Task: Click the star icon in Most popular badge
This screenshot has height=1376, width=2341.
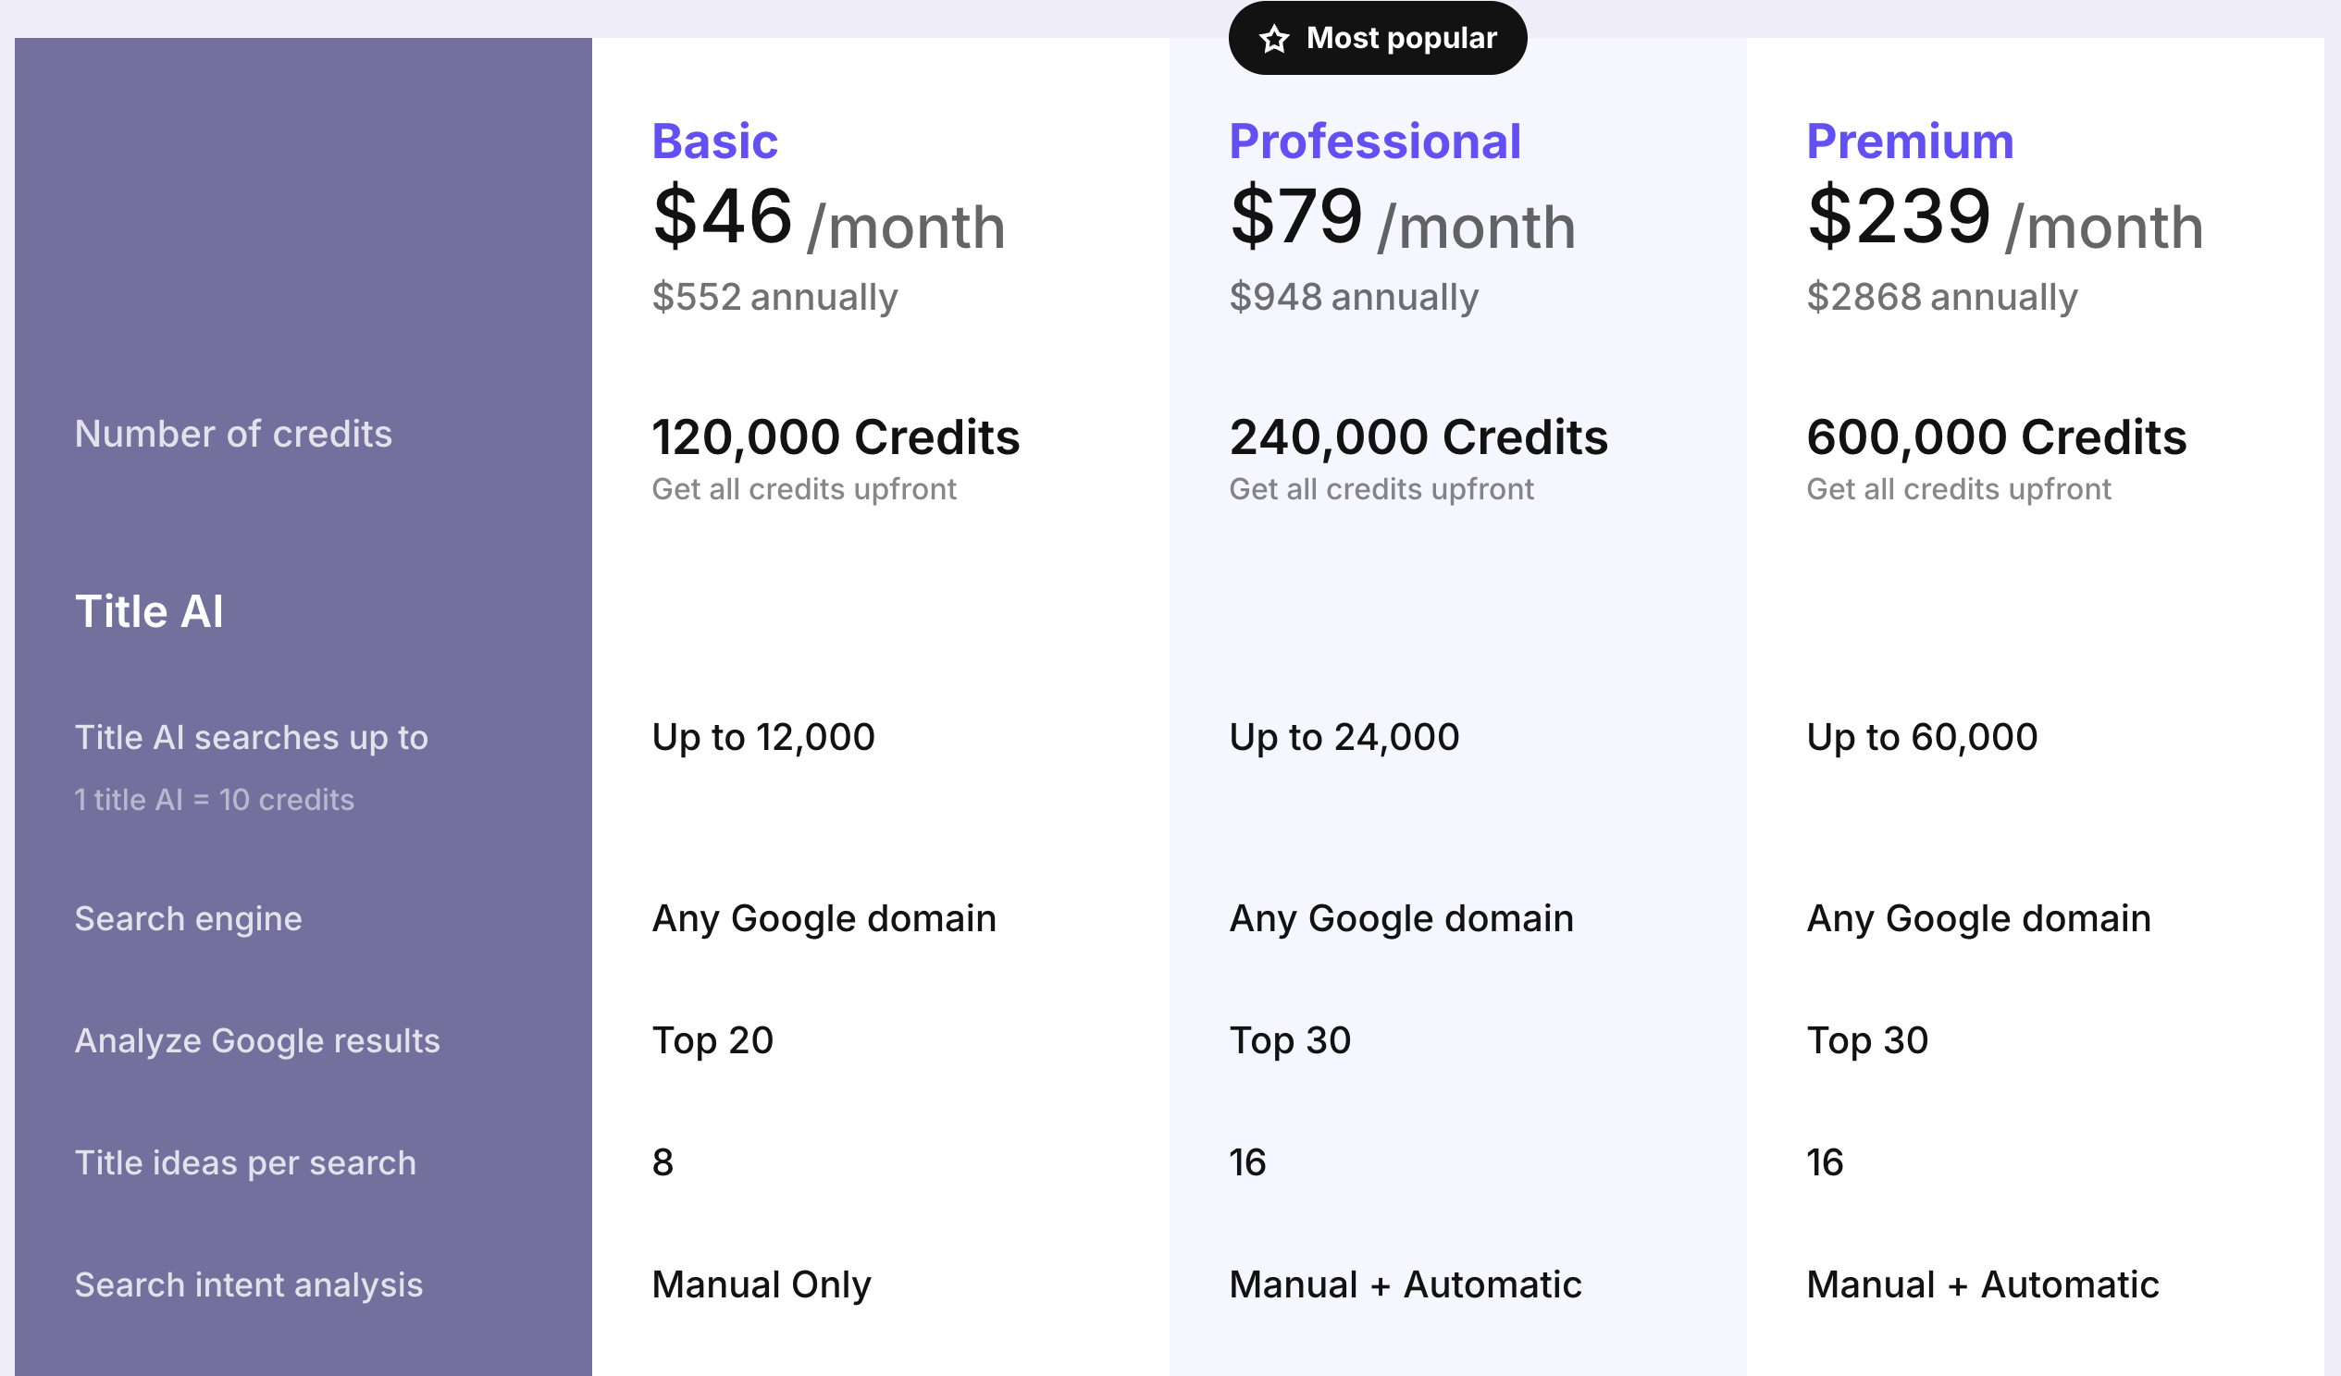Action: 1274,38
